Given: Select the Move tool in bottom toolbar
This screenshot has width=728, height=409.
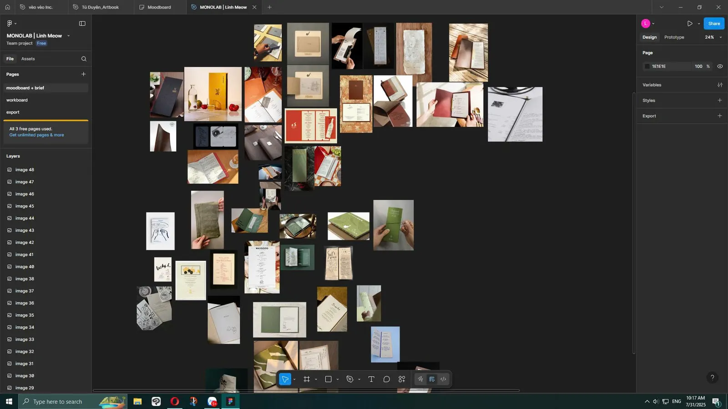Looking at the screenshot, I should pyautogui.click(x=285, y=379).
